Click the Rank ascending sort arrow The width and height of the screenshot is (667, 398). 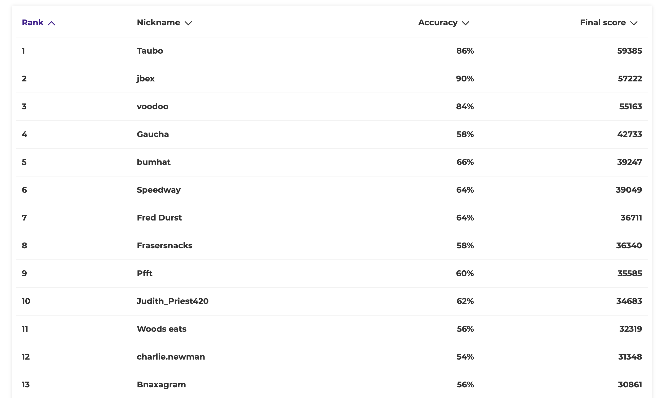point(51,23)
